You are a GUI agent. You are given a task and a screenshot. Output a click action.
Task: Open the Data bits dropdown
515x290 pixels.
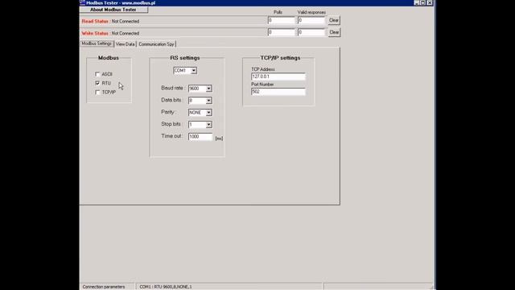[x=208, y=101]
